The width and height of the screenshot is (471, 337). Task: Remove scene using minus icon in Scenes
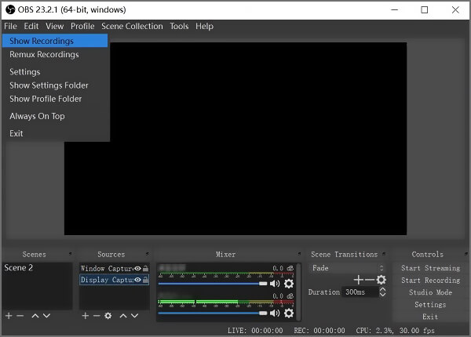coord(20,316)
